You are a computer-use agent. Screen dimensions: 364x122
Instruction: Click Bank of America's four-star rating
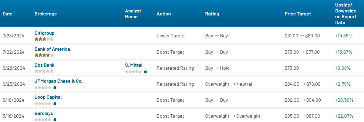point(44,55)
